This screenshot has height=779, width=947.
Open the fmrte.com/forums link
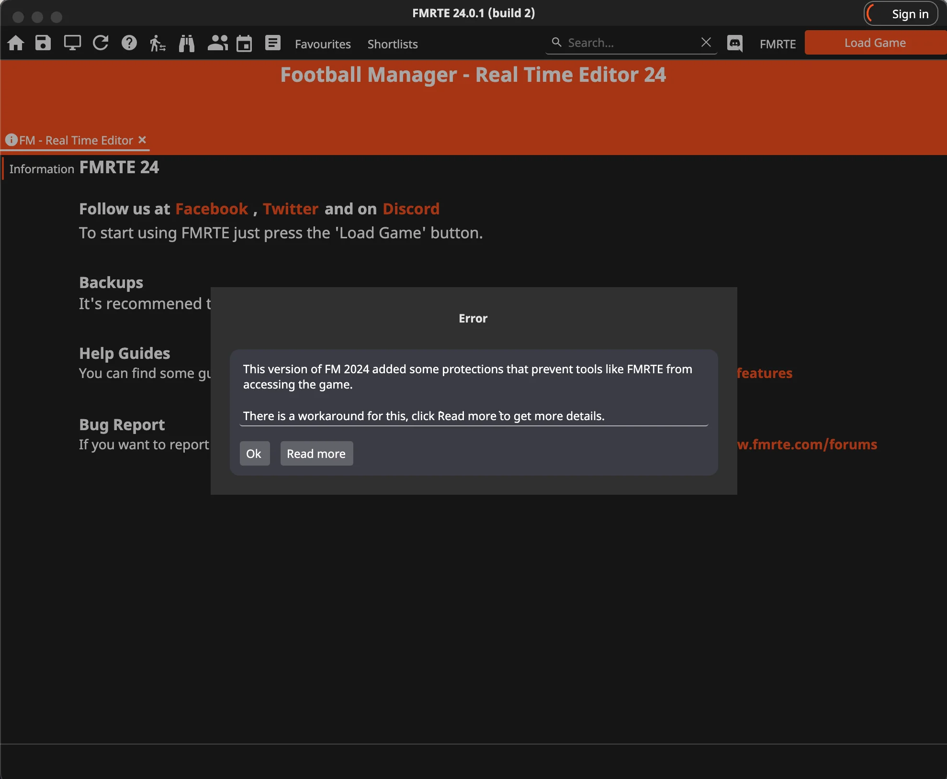coord(807,445)
